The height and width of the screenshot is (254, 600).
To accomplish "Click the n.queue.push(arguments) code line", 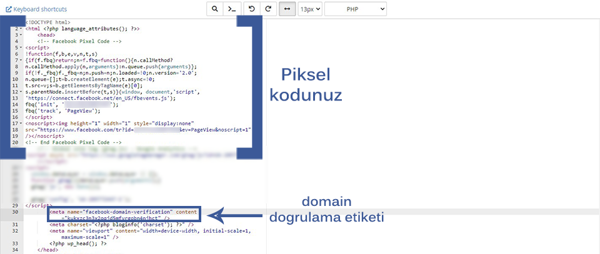I will tap(111, 67).
